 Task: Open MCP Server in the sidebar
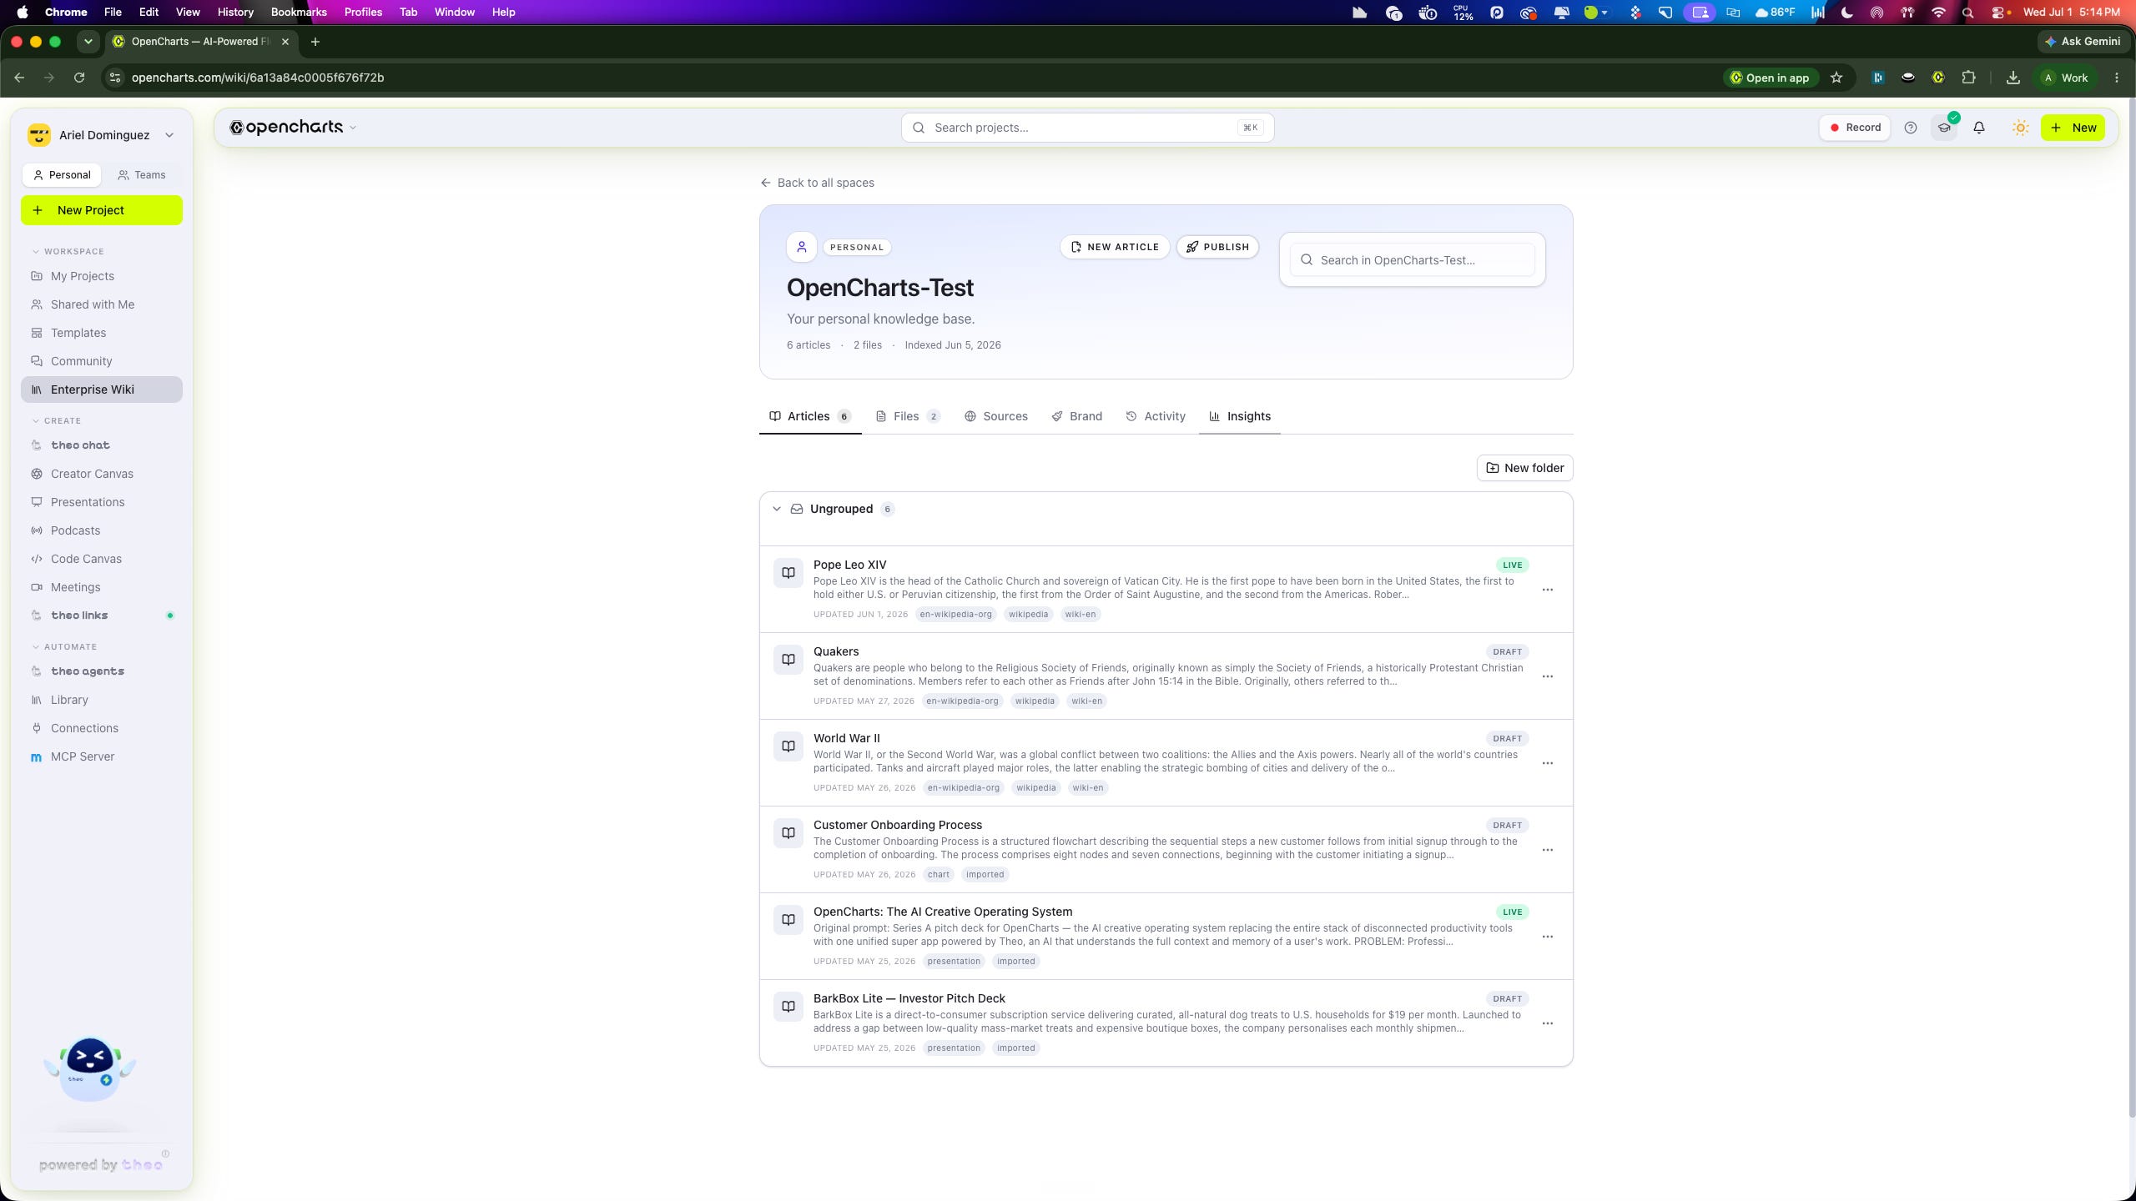(x=102, y=756)
